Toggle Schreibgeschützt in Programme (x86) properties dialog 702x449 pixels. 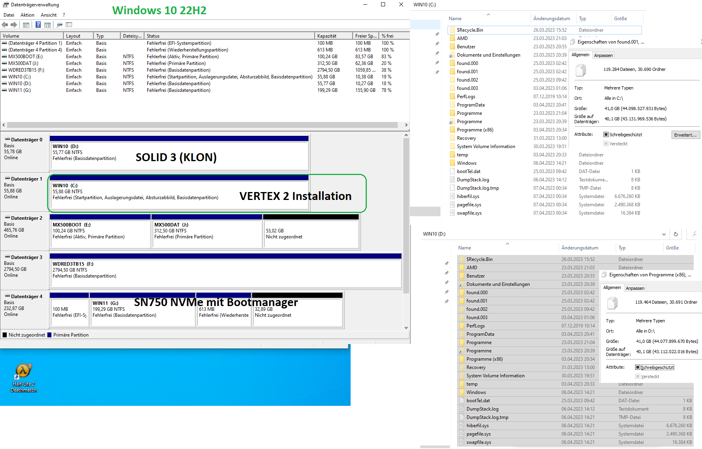637,367
